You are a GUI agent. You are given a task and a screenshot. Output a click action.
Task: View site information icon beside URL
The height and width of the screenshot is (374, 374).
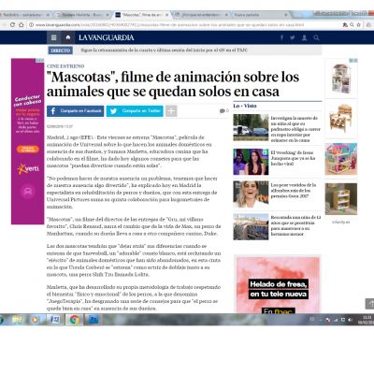(31, 24)
